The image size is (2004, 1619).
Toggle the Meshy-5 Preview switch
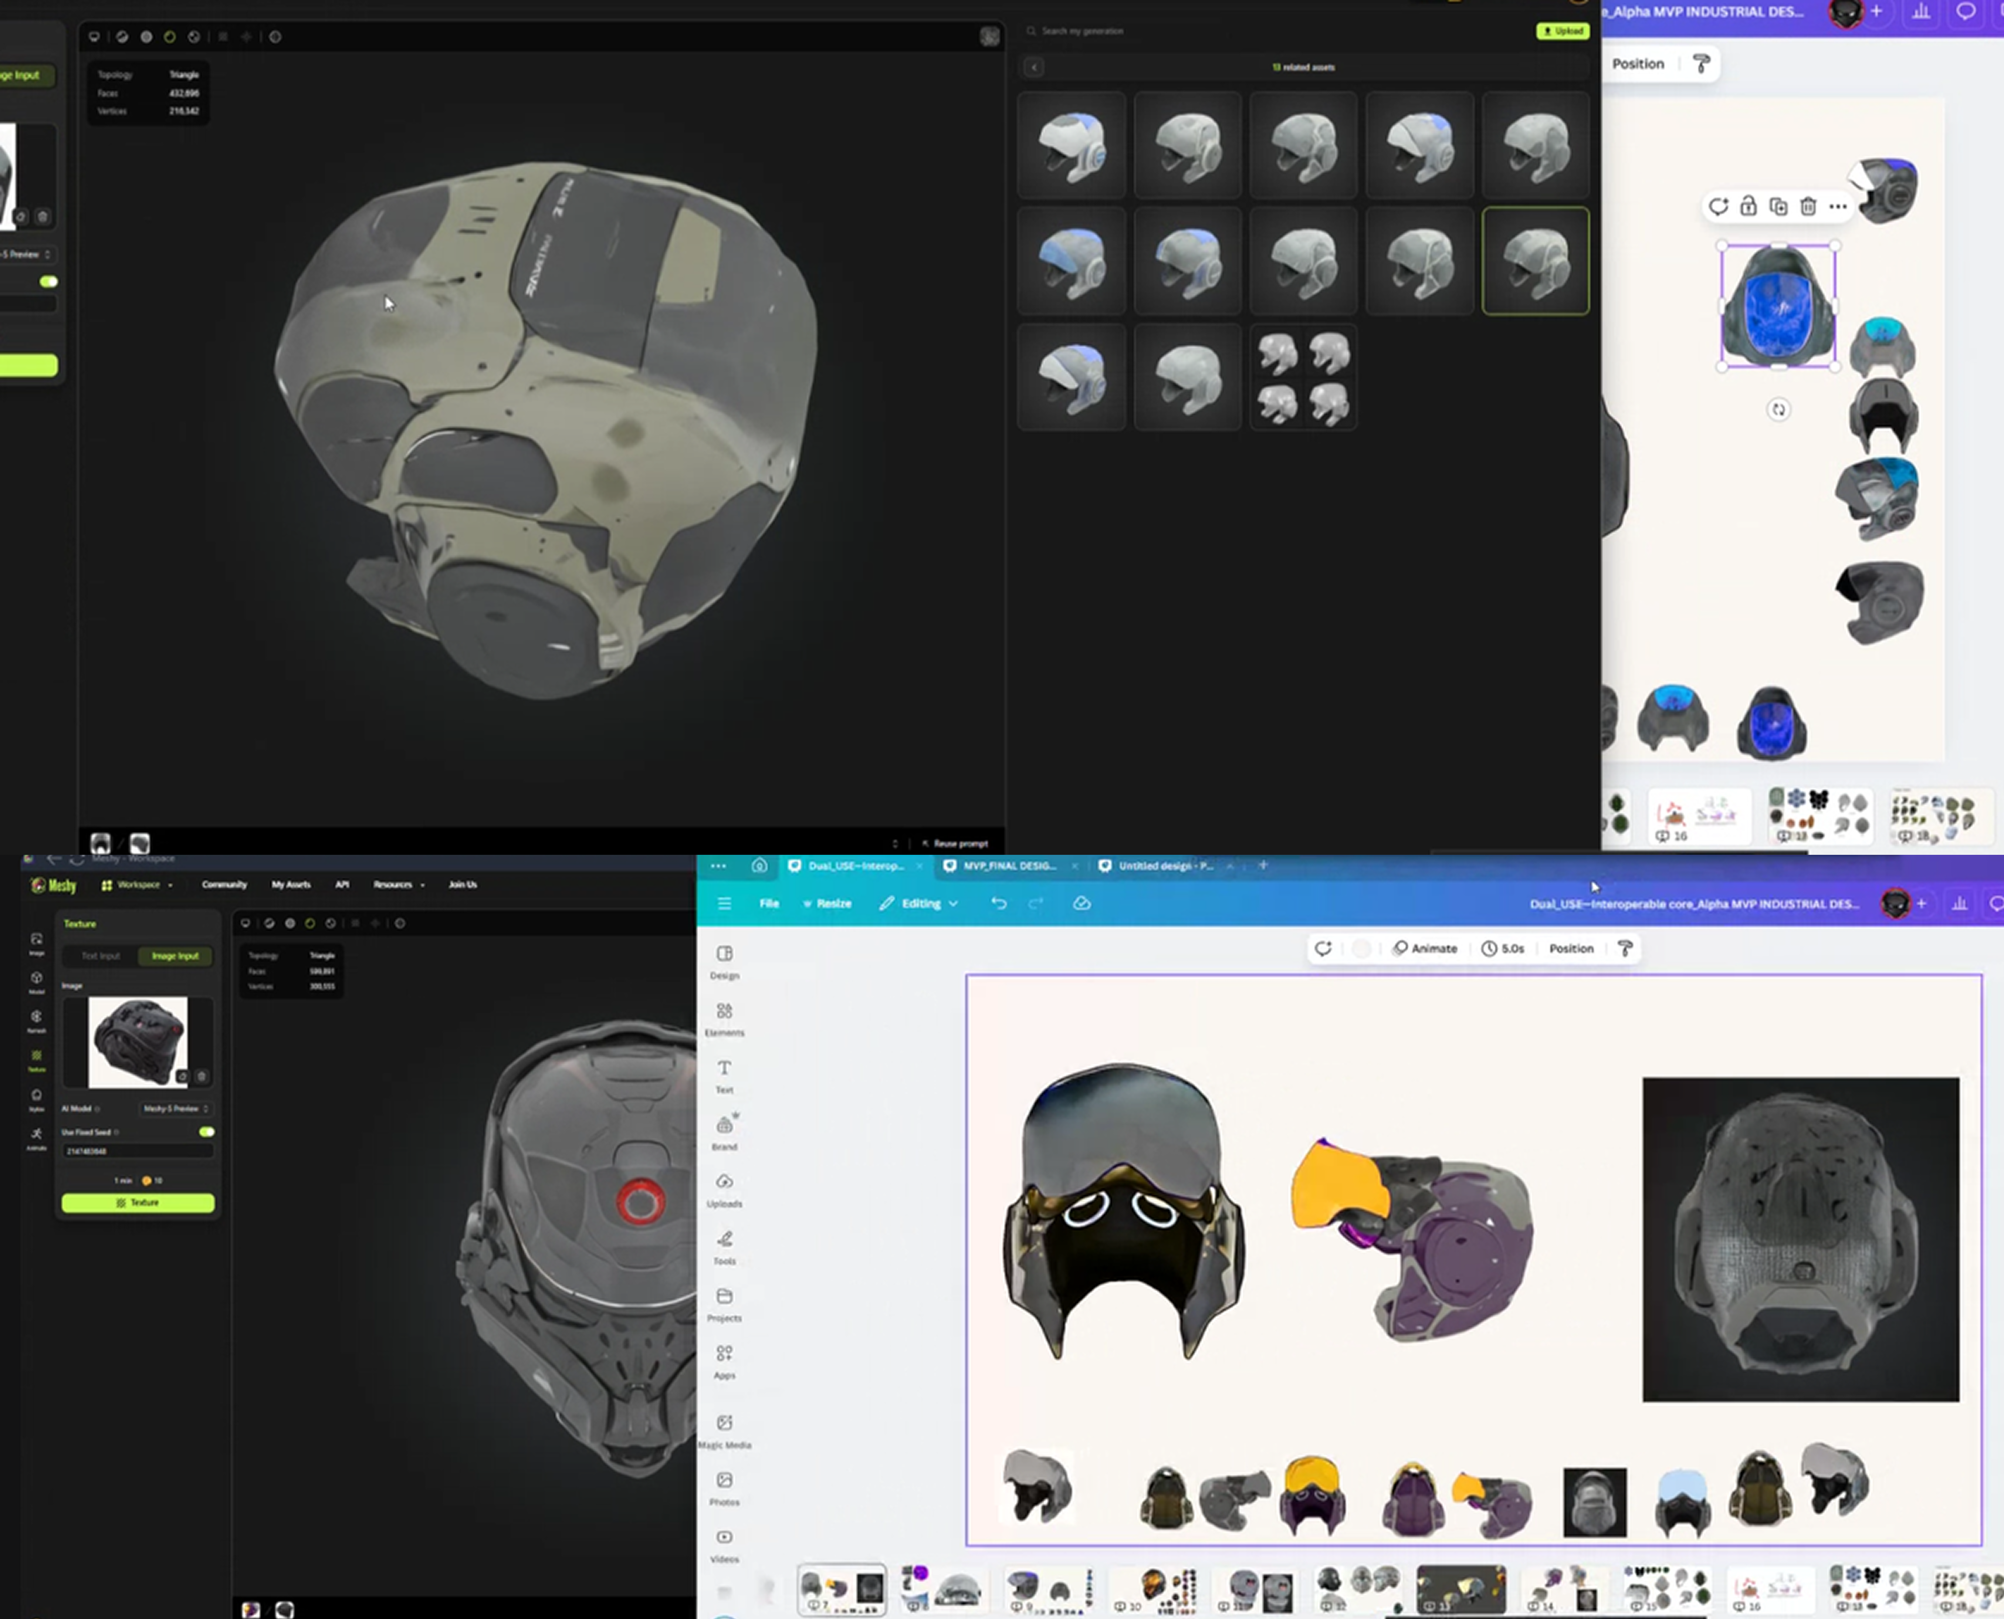(48, 281)
